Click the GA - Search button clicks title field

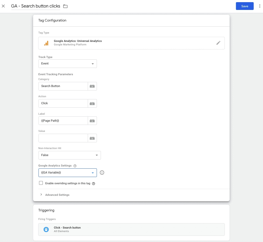point(35,6)
